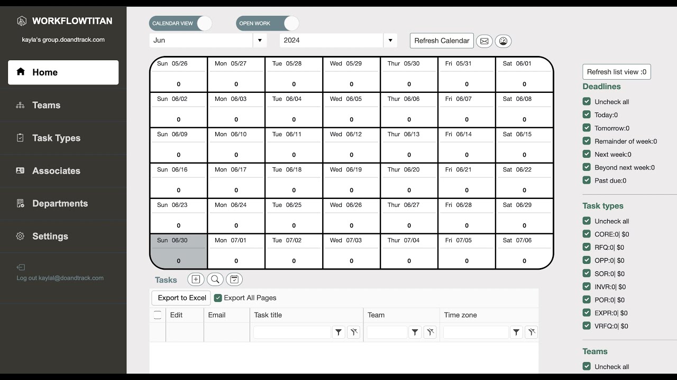Uncheck Remainder of week:0 filter
Viewport: 677px width, 380px height.
point(587,141)
